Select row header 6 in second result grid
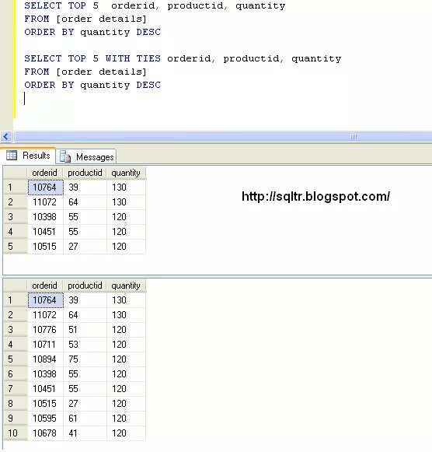The image size is (432, 452). point(16,374)
